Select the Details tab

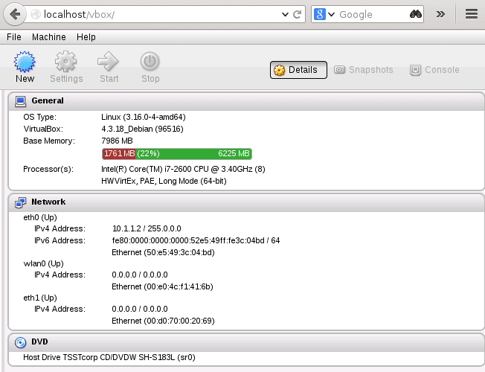pos(298,70)
